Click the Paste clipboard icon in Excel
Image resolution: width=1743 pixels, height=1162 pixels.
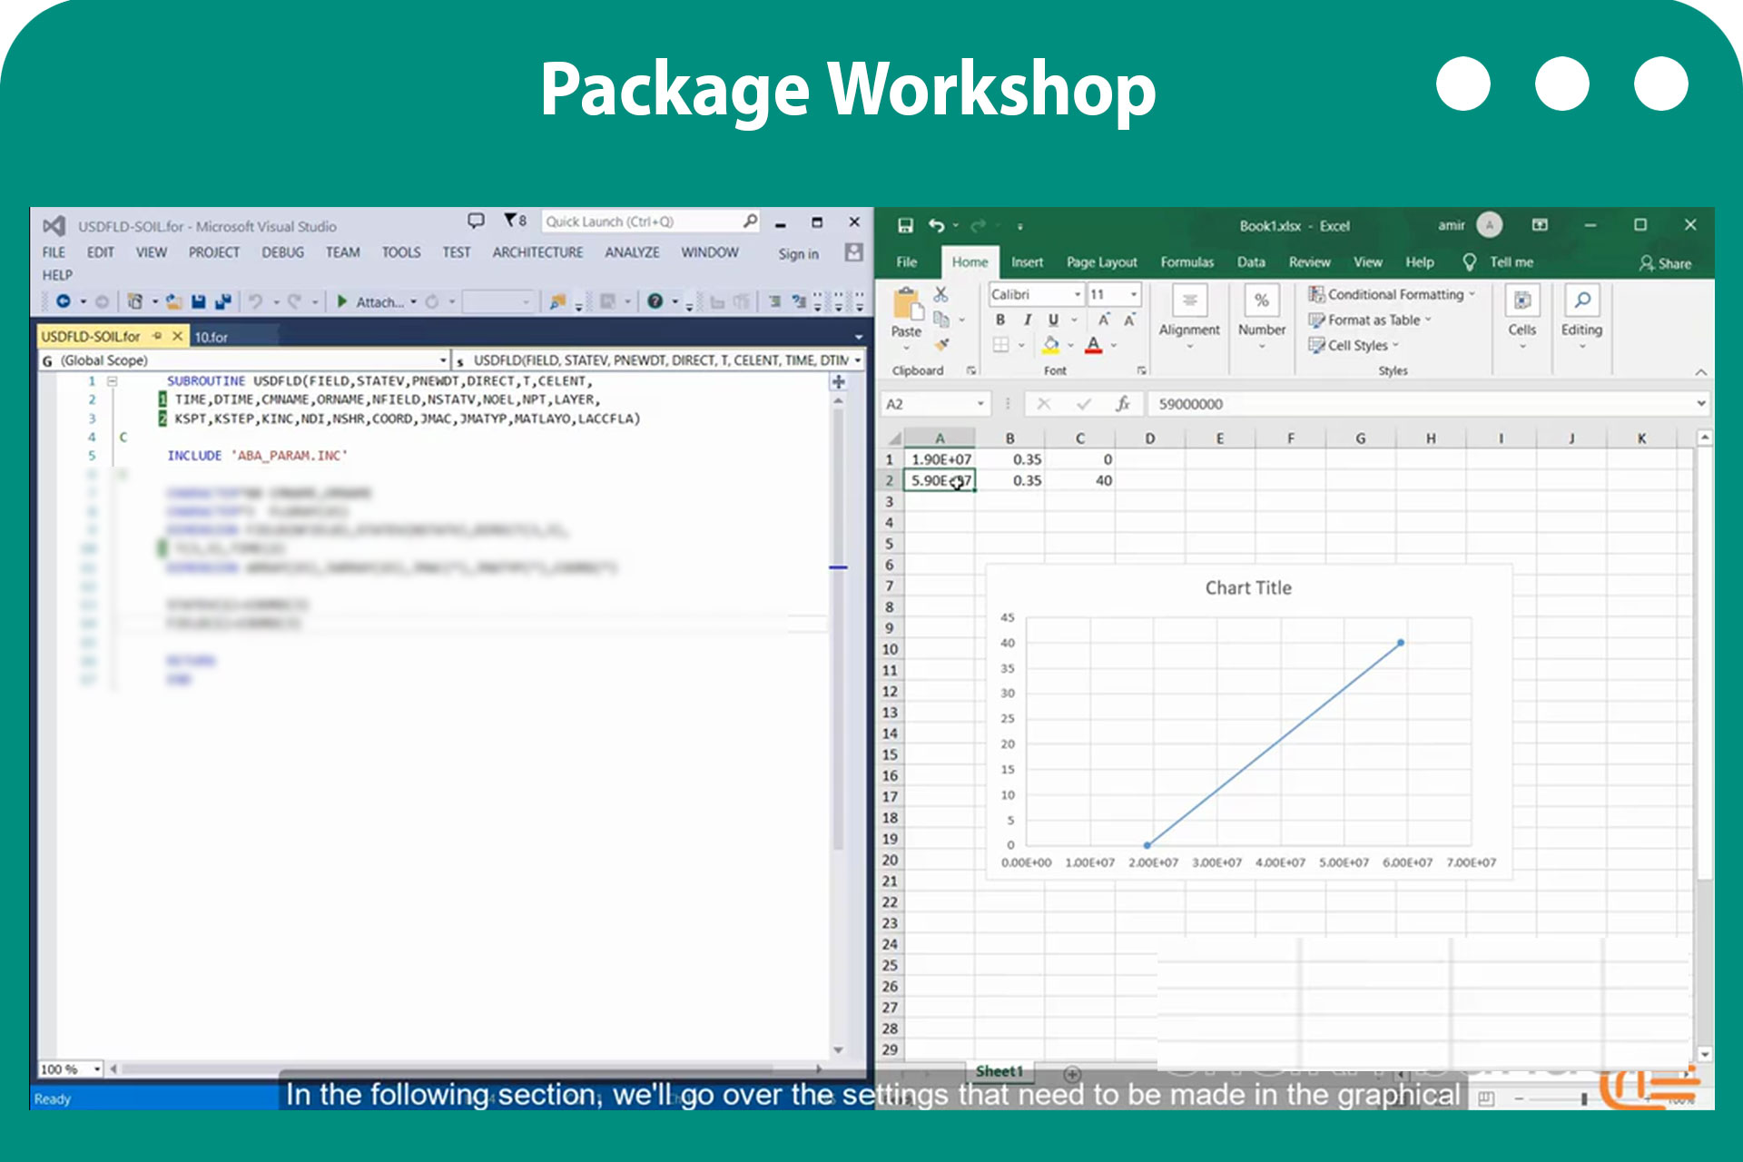point(906,305)
